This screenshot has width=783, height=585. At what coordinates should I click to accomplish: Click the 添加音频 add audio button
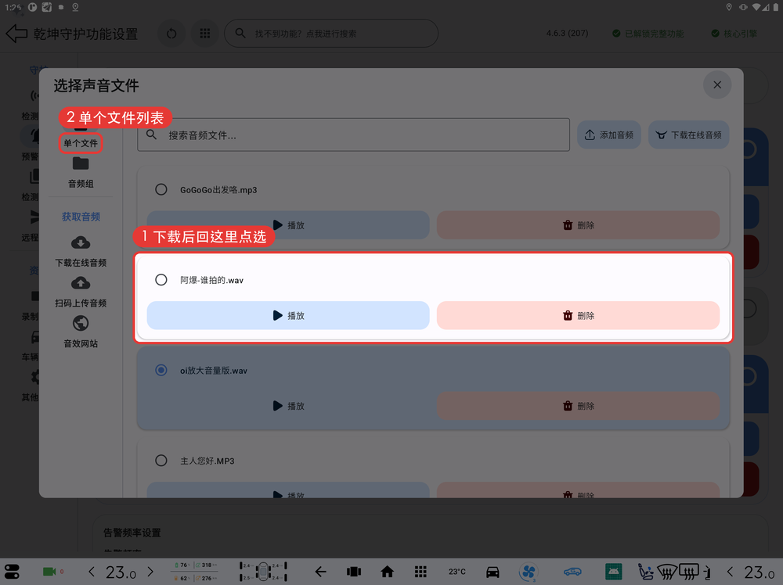pos(609,135)
